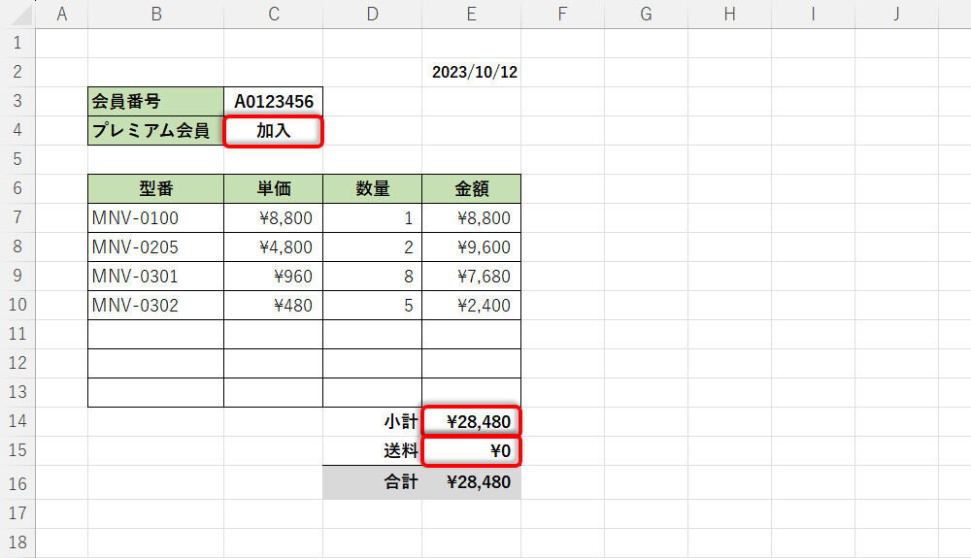This screenshot has width=971, height=558.
Task: Click the date cell 2023/10/12
Action: click(472, 73)
